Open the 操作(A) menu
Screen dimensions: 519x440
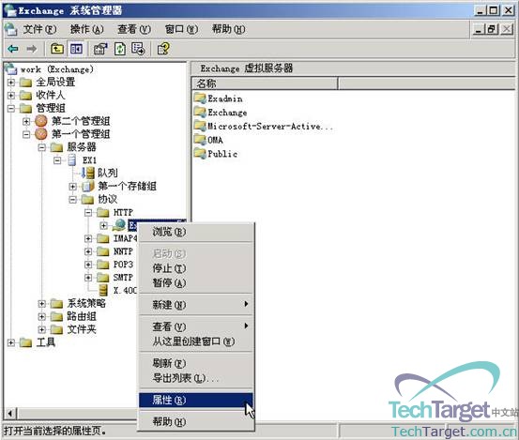[86, 29]
